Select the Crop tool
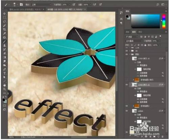169x140 pixels. 4,29
